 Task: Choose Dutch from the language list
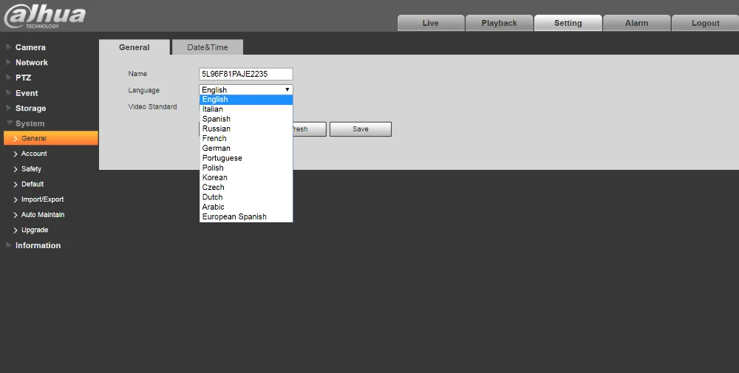point(246,197)
